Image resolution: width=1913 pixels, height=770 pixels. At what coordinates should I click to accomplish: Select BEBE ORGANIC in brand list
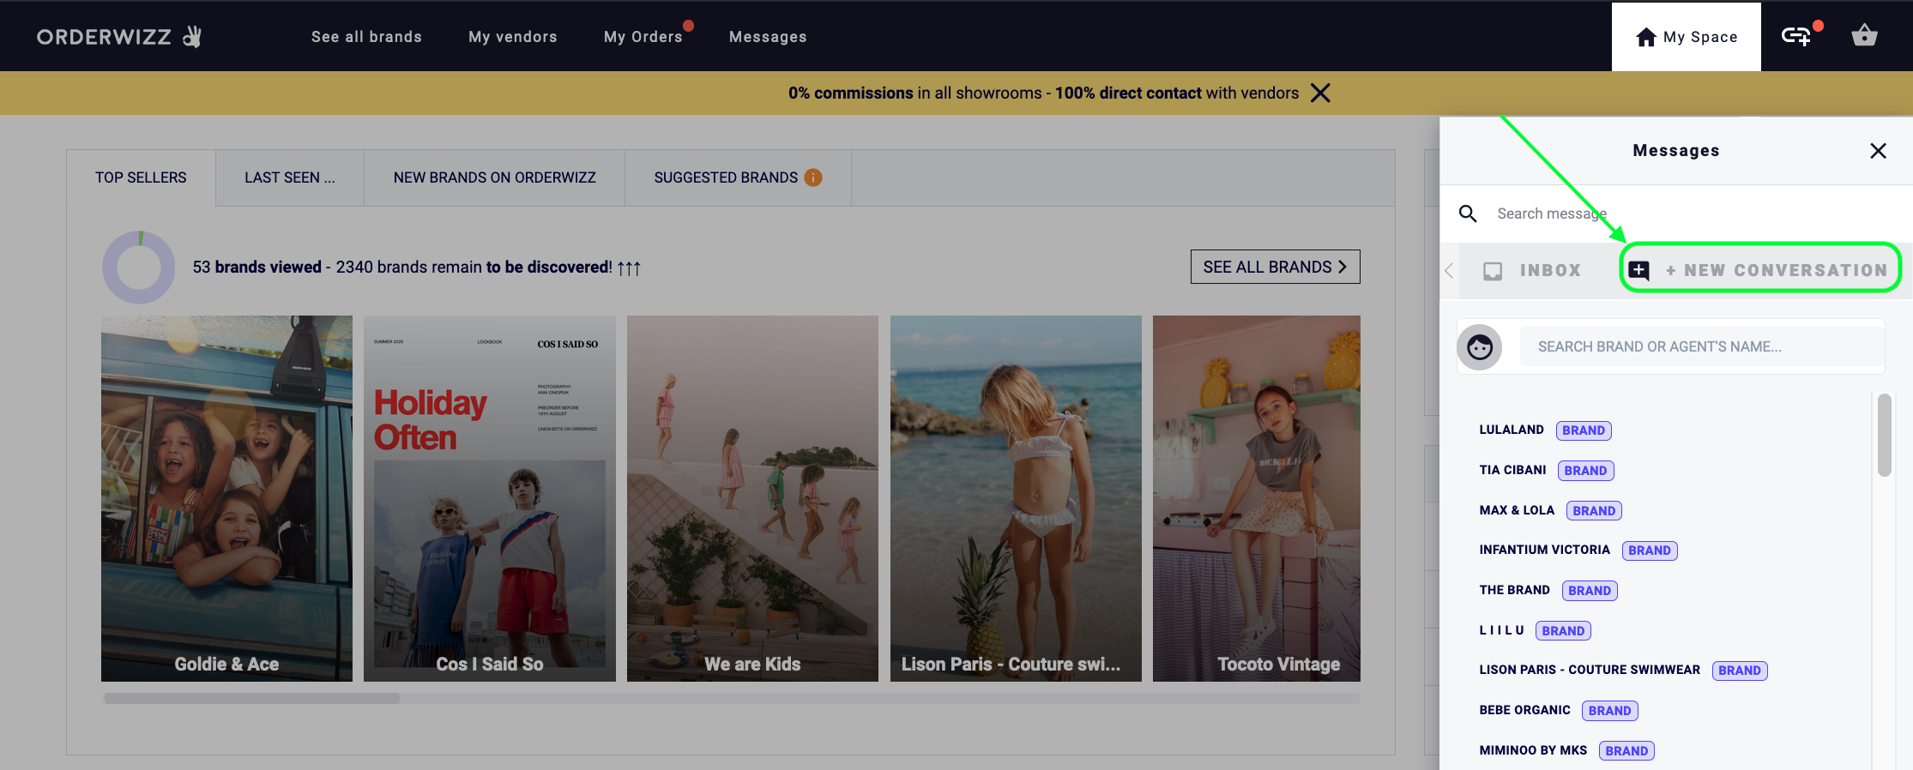[x=1524, y=710]
